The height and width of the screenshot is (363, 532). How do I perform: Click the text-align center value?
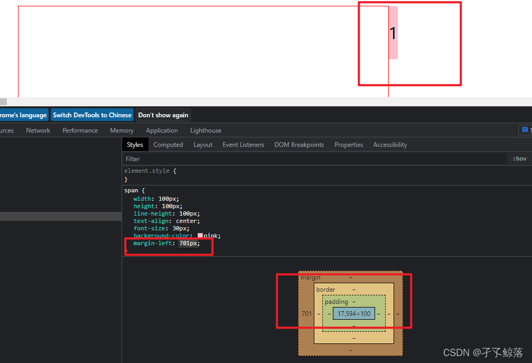pos(186,221)
